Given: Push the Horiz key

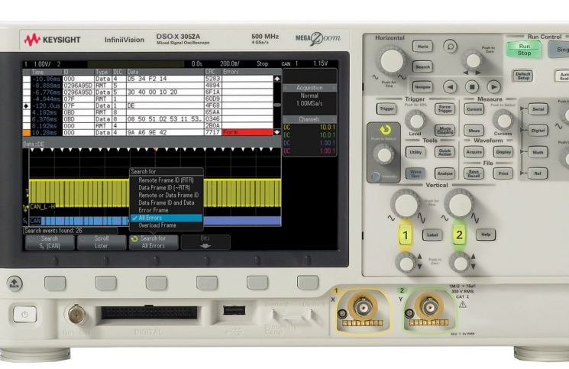Looking at the screenshot, I should 422,47.
